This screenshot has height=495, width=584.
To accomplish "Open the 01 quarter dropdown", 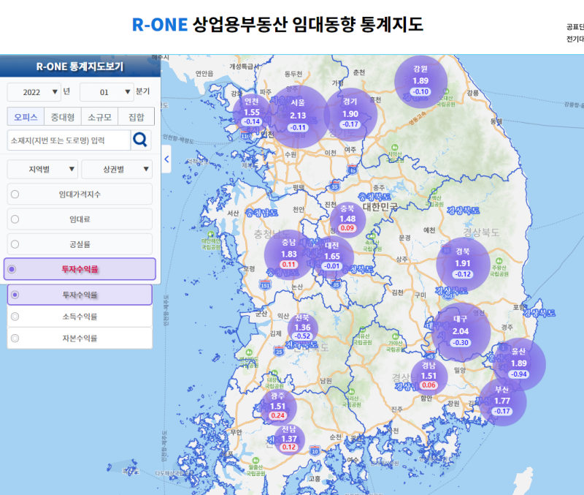I will click(x=107, y=92).
